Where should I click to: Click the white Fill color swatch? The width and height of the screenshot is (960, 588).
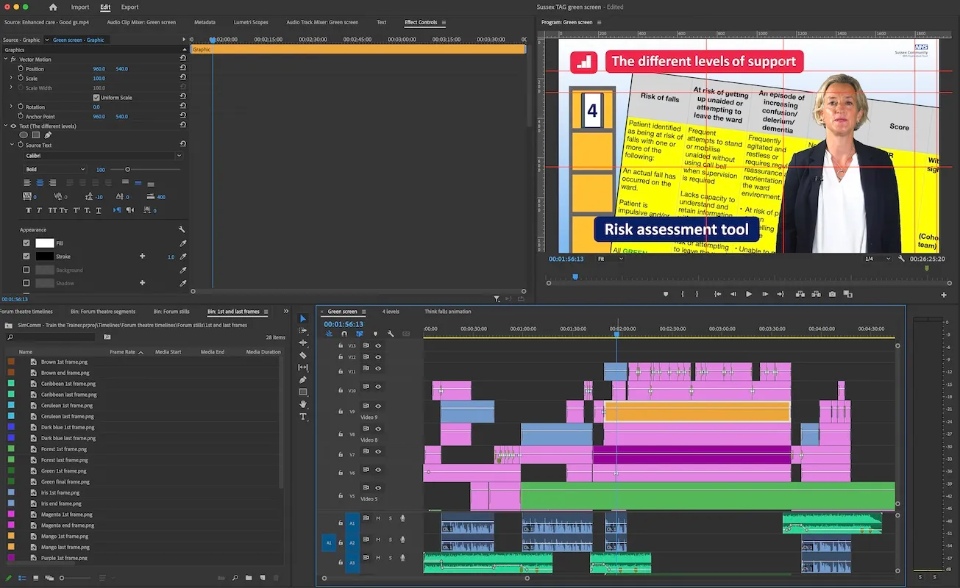pyautogui.click(x=45, y=243)
